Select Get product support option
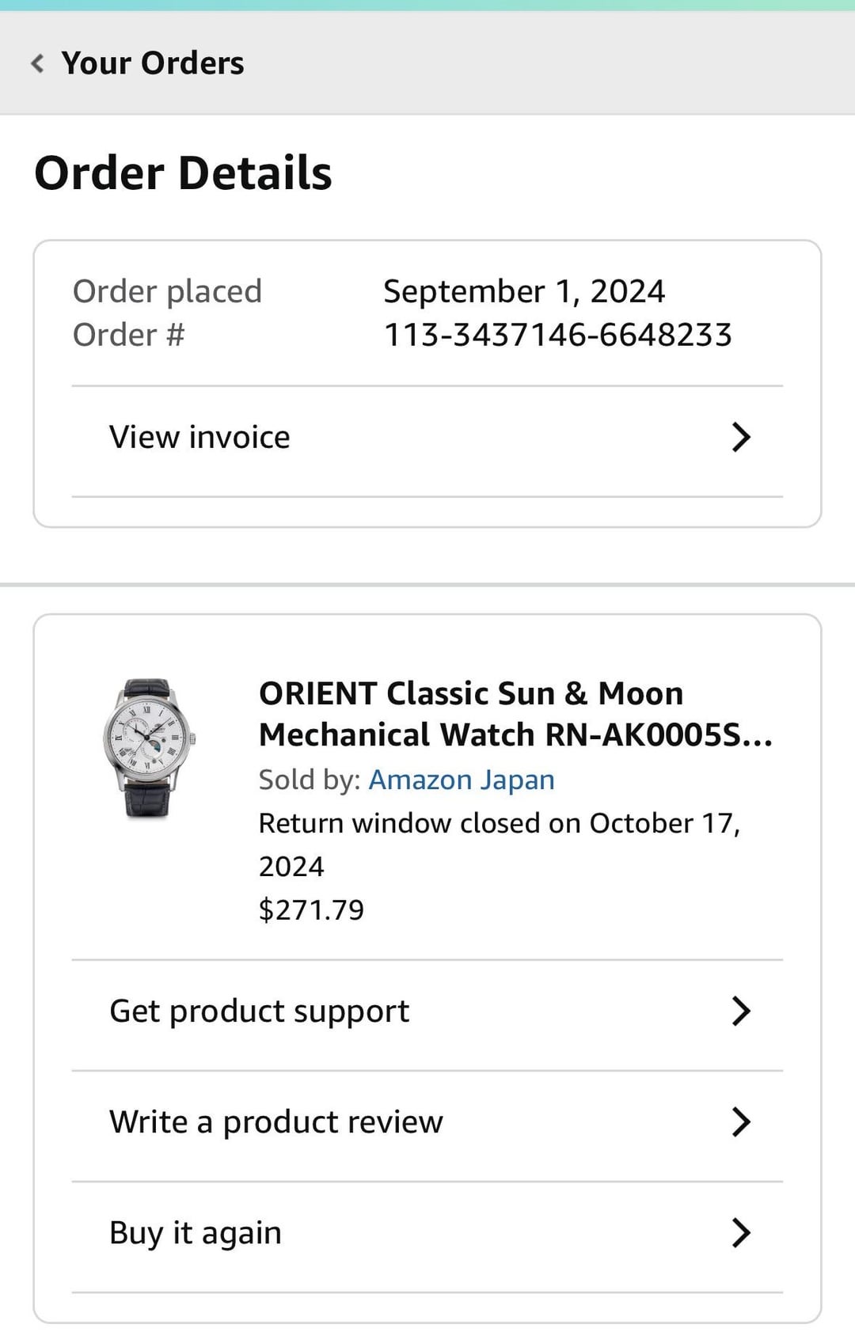This screenshot has height=1332, width=855. coord(259,1011)
